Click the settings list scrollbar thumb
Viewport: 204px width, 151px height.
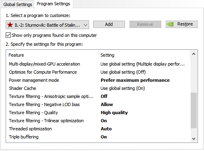click(x=194, y=111)
